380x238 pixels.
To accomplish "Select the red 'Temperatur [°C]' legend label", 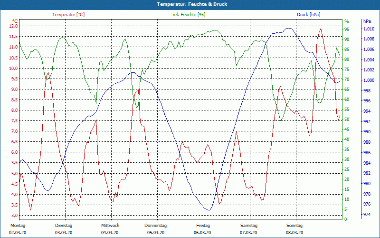I will tap(68, 15).
